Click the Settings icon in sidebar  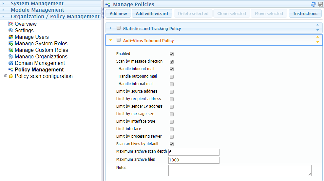pyautogui.click(x=11, y=30)
